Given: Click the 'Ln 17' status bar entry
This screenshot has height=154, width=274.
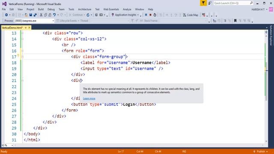Looking at the screenshot, I should tap(121, 151).
